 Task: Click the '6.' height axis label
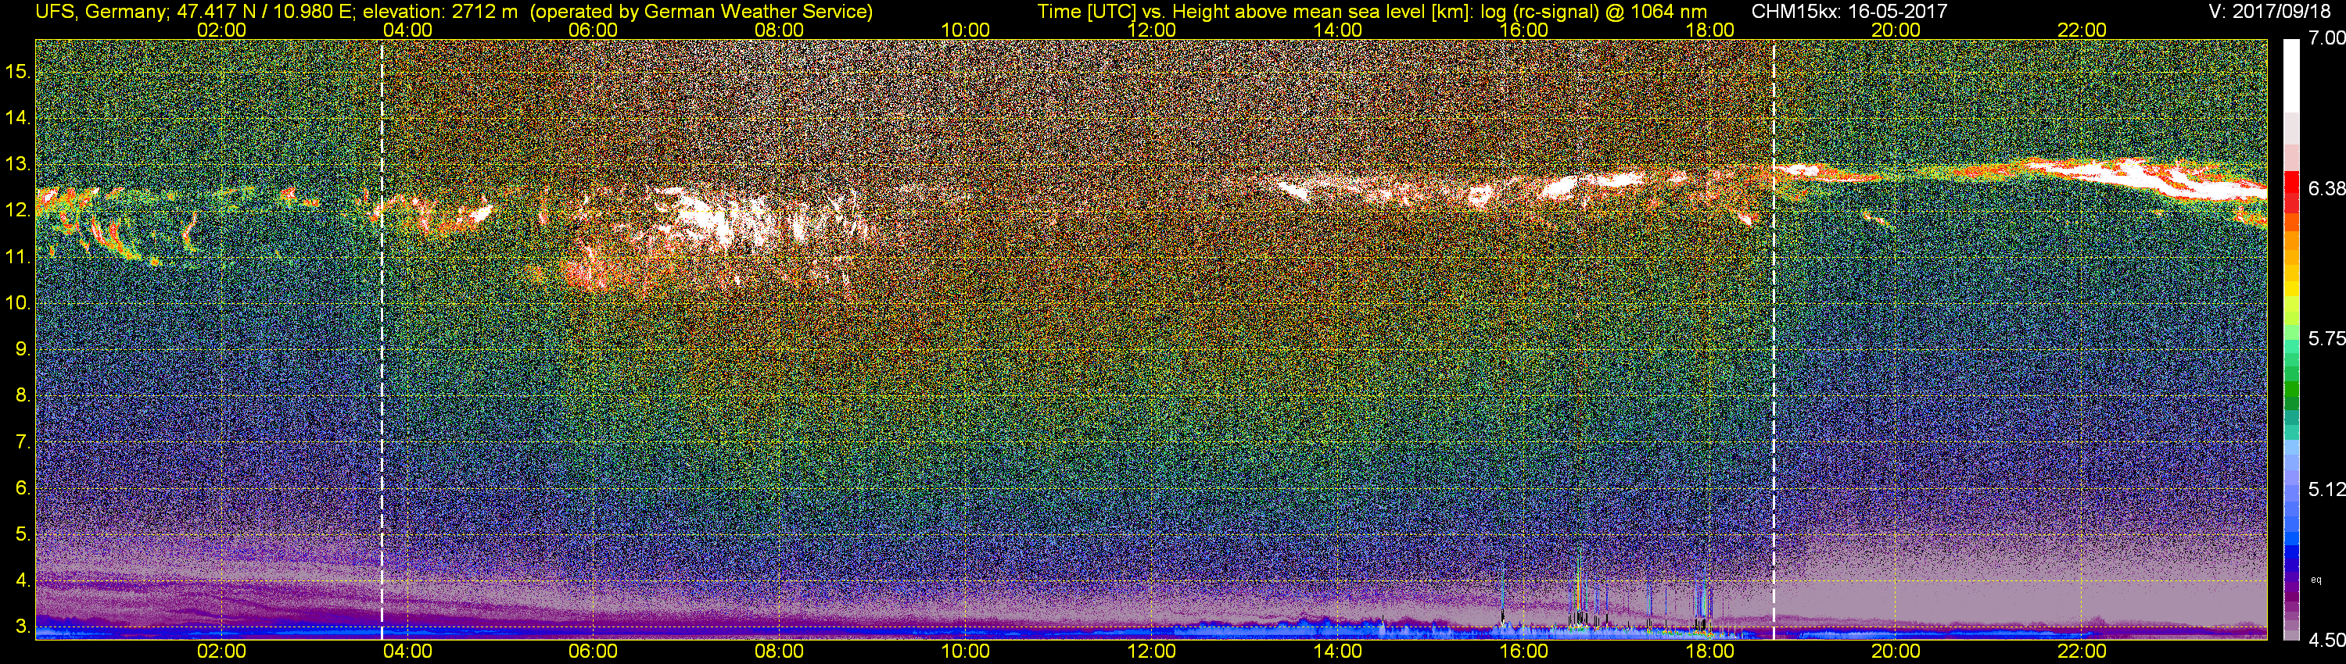pos(23,487)
